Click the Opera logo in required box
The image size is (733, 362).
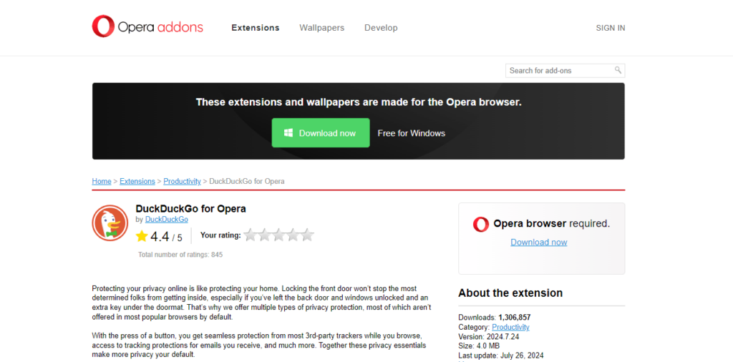coord(480,224)
